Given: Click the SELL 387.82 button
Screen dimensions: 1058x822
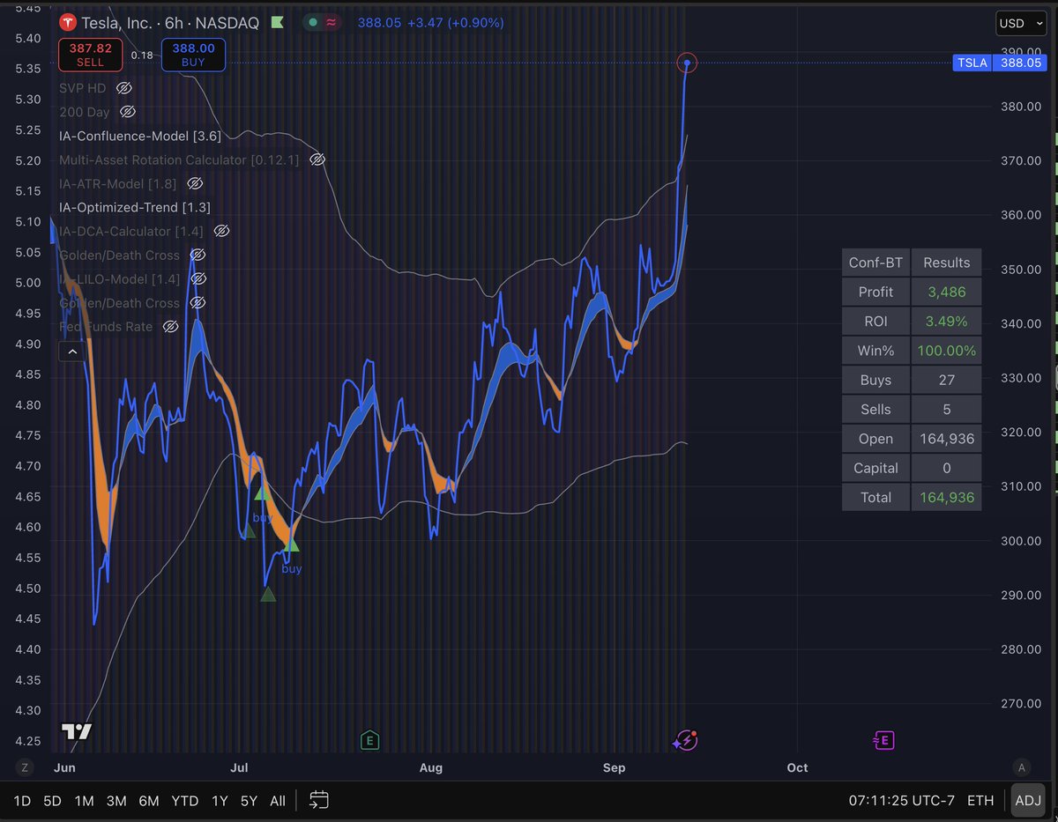Looking at the screenshot, I should tap(91, 56).
